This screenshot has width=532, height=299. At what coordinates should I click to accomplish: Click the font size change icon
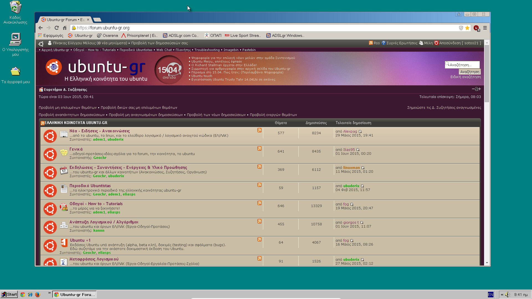click(476, 89)
